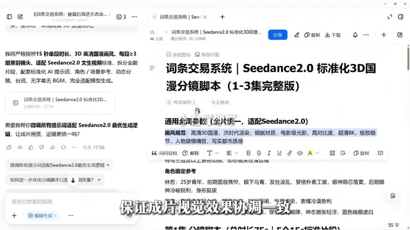Open the documents count icon showing 3

121,17
